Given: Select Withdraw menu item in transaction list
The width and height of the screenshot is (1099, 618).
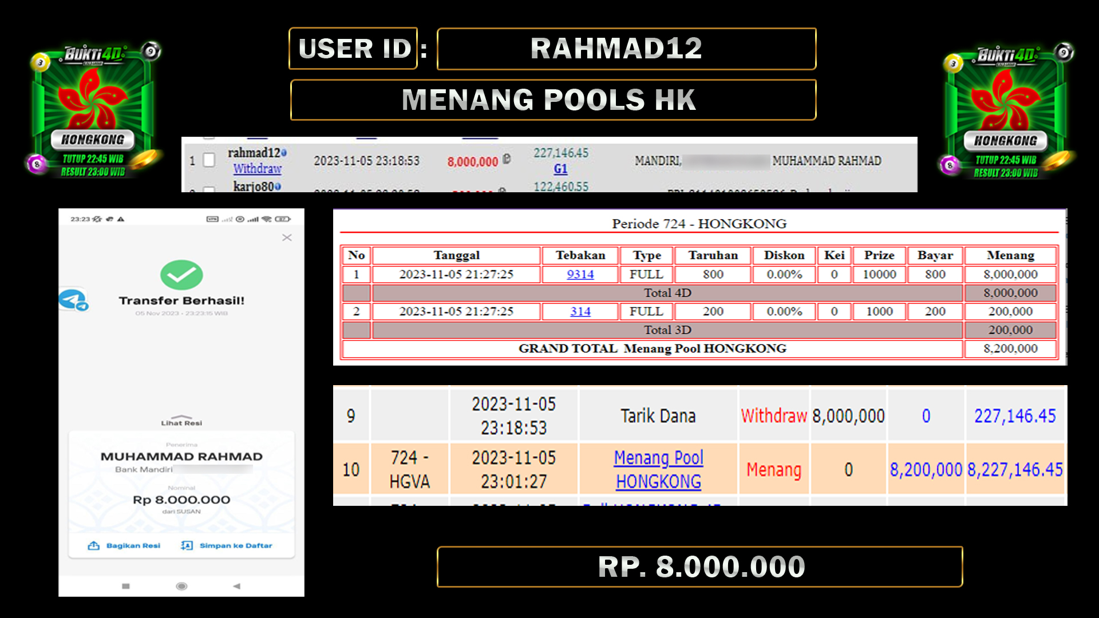Looking at the screenshot, I should click(x=256, y=167).
